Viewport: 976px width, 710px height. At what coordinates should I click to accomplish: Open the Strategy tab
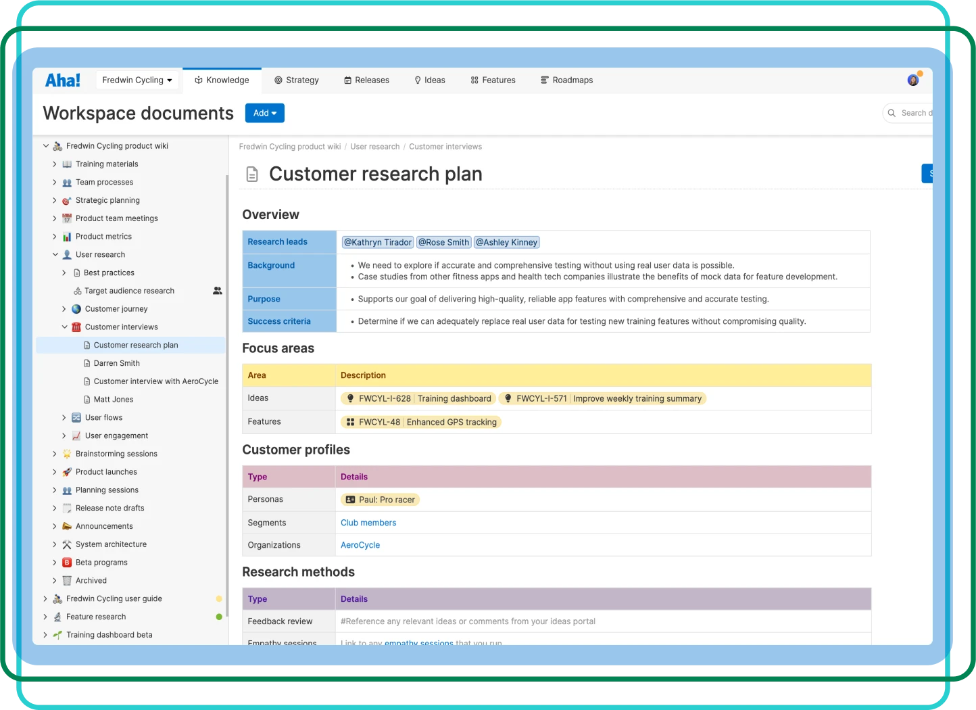click(x=296, y=80)
